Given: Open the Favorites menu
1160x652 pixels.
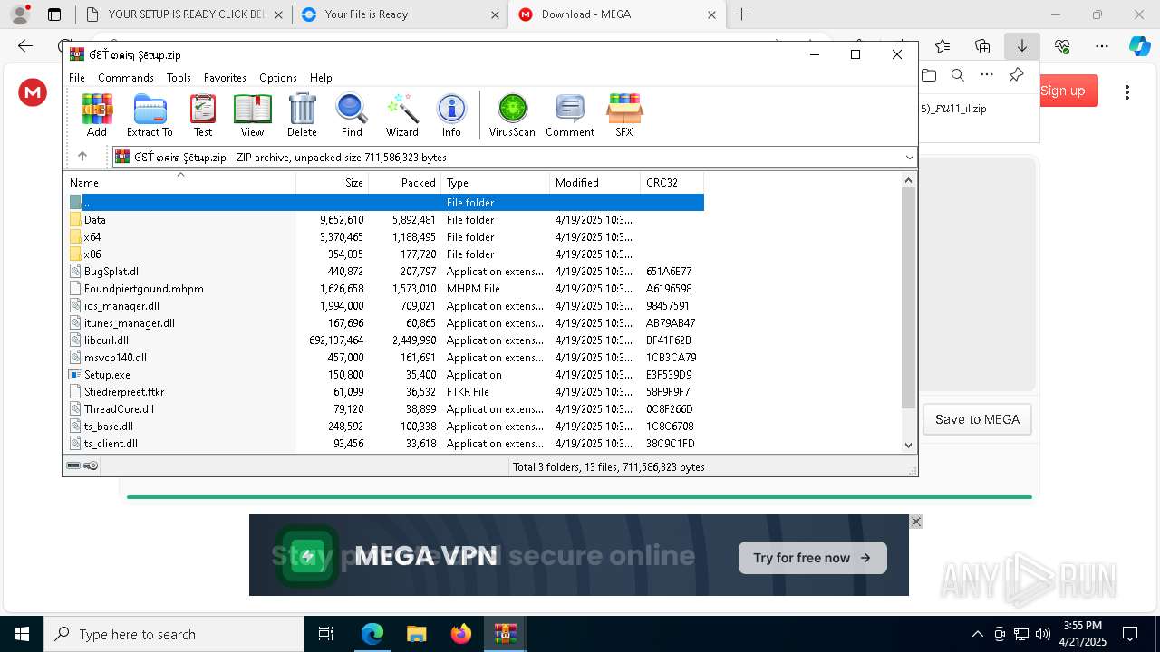Looking at the screenshot, I should click(225, 78).
